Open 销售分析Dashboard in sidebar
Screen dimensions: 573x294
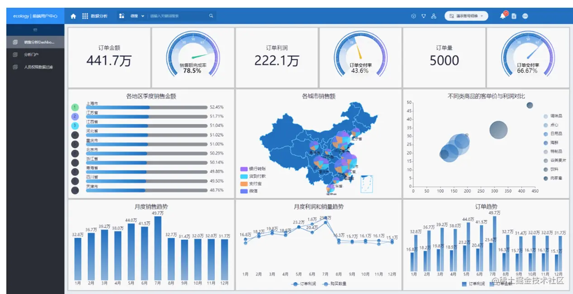[35, 42]
